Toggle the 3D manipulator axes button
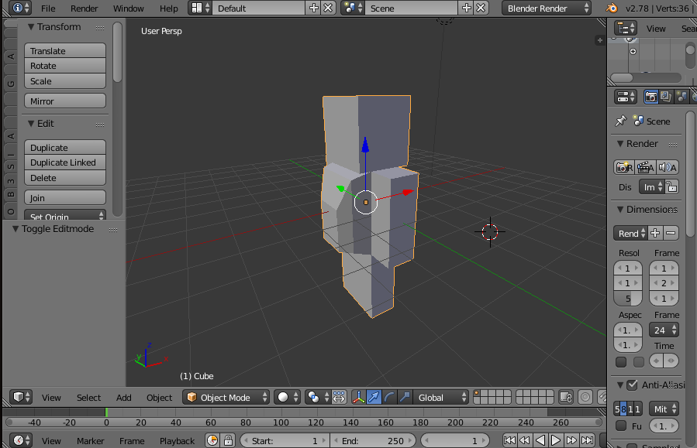The image size is (697, 448). click(x=359, y=397)
